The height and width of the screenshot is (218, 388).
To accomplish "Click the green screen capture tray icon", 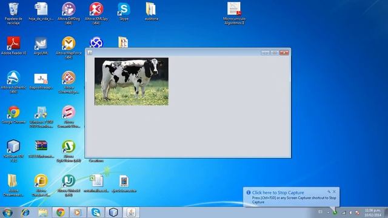I will (335, 213).
